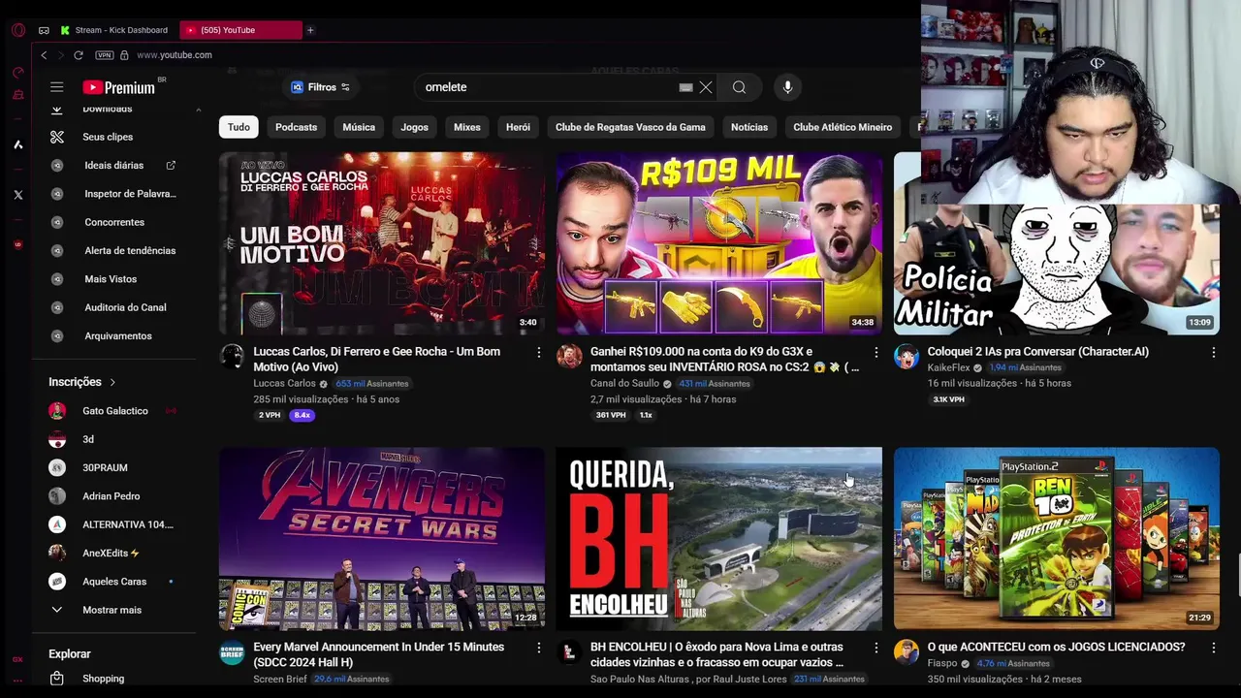
Task: Toggle the VPN badge in address bar
Action: point(105,55)
